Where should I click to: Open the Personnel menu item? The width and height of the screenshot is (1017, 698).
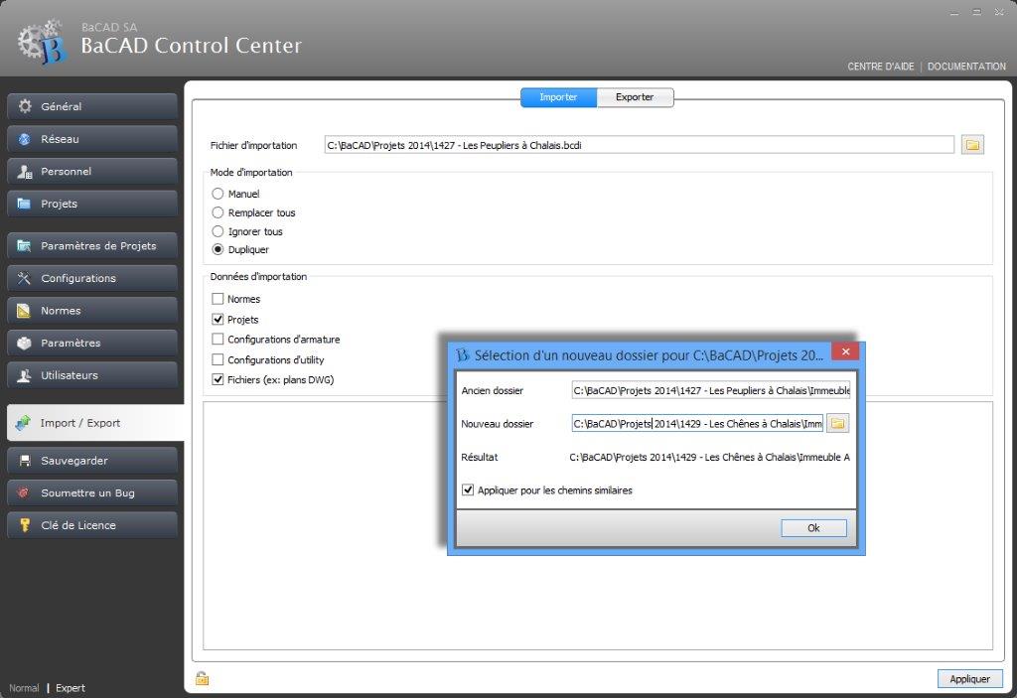[x=92, y=171]
